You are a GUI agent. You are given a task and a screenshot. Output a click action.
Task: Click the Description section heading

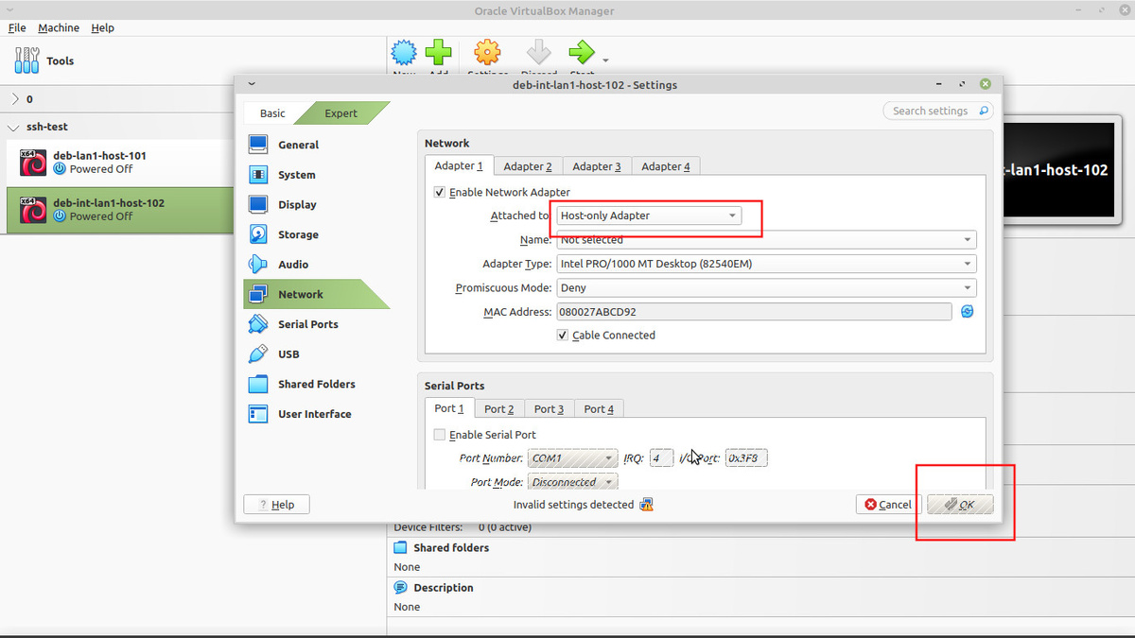click(x=444, y=588)
